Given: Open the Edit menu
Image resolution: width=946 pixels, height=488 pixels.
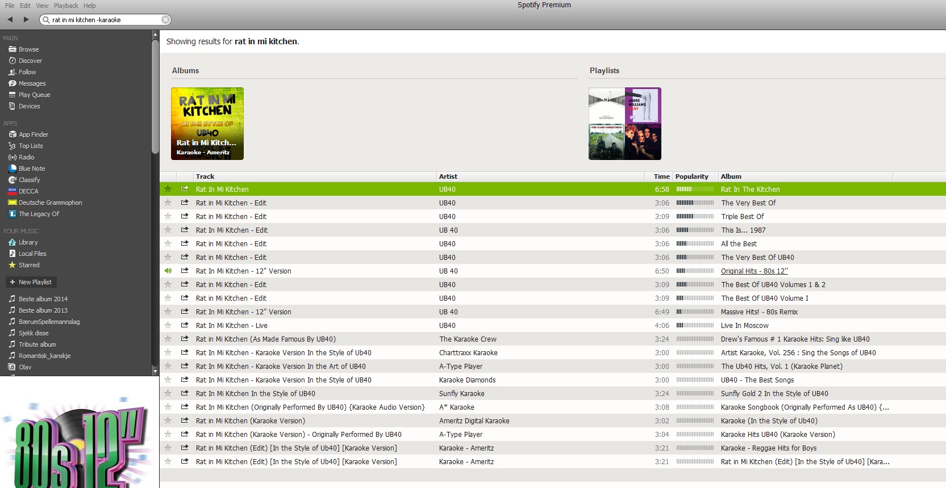Looking at the screenshot, I should [x=25, y=6].
